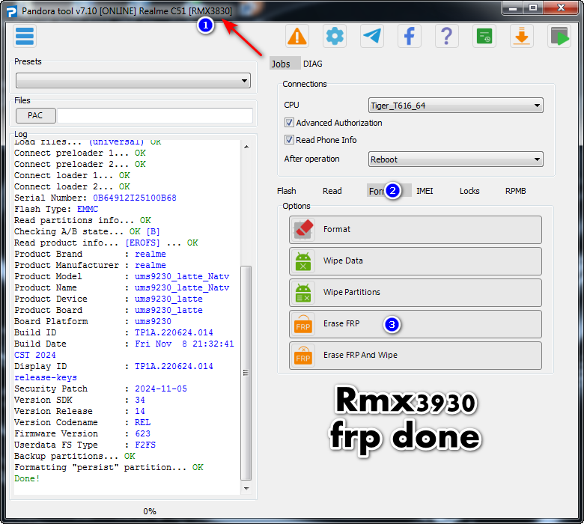
Task: Click the log vertical scrollbar thumb
Action: click(x=246, y=374)
